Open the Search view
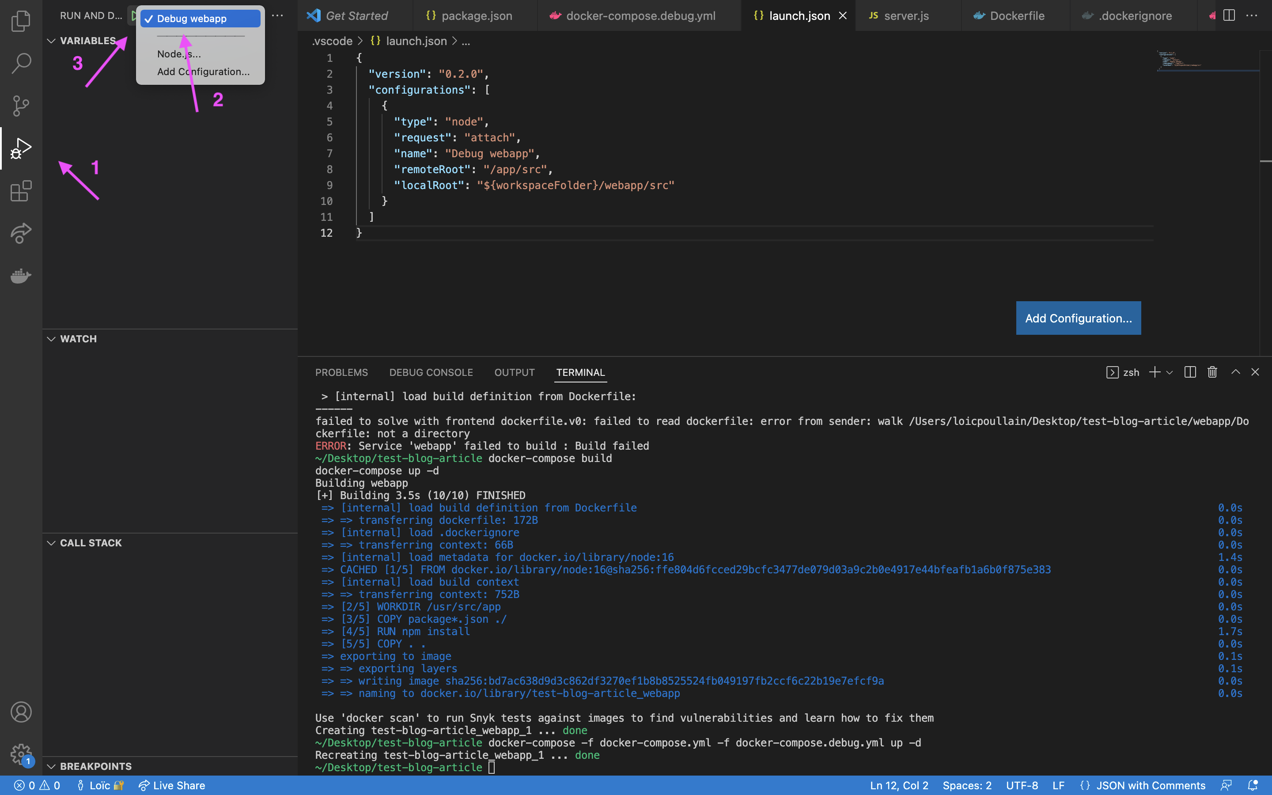The height and width of the screenshot is (795, 1272). tap(21, 63)
